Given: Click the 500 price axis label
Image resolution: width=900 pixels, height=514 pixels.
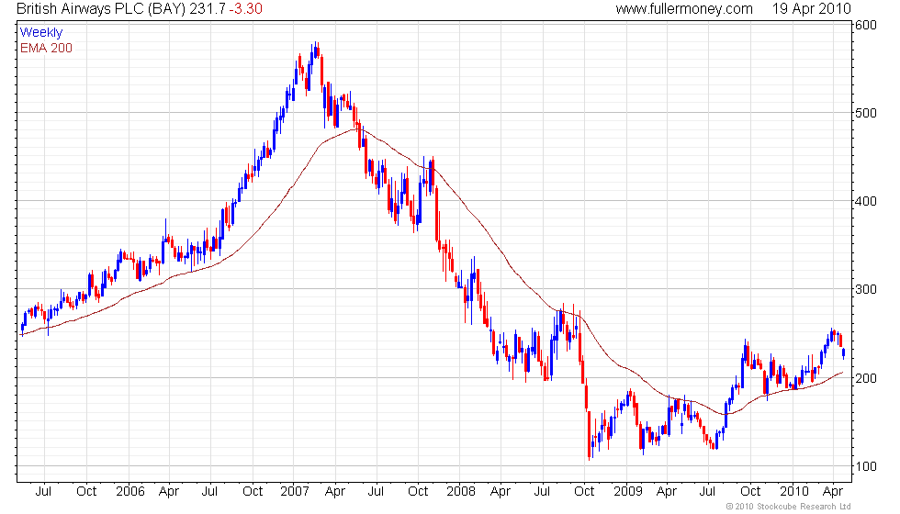Looking at the screenshot, I should pyautogui.click(x=866, y=113).
